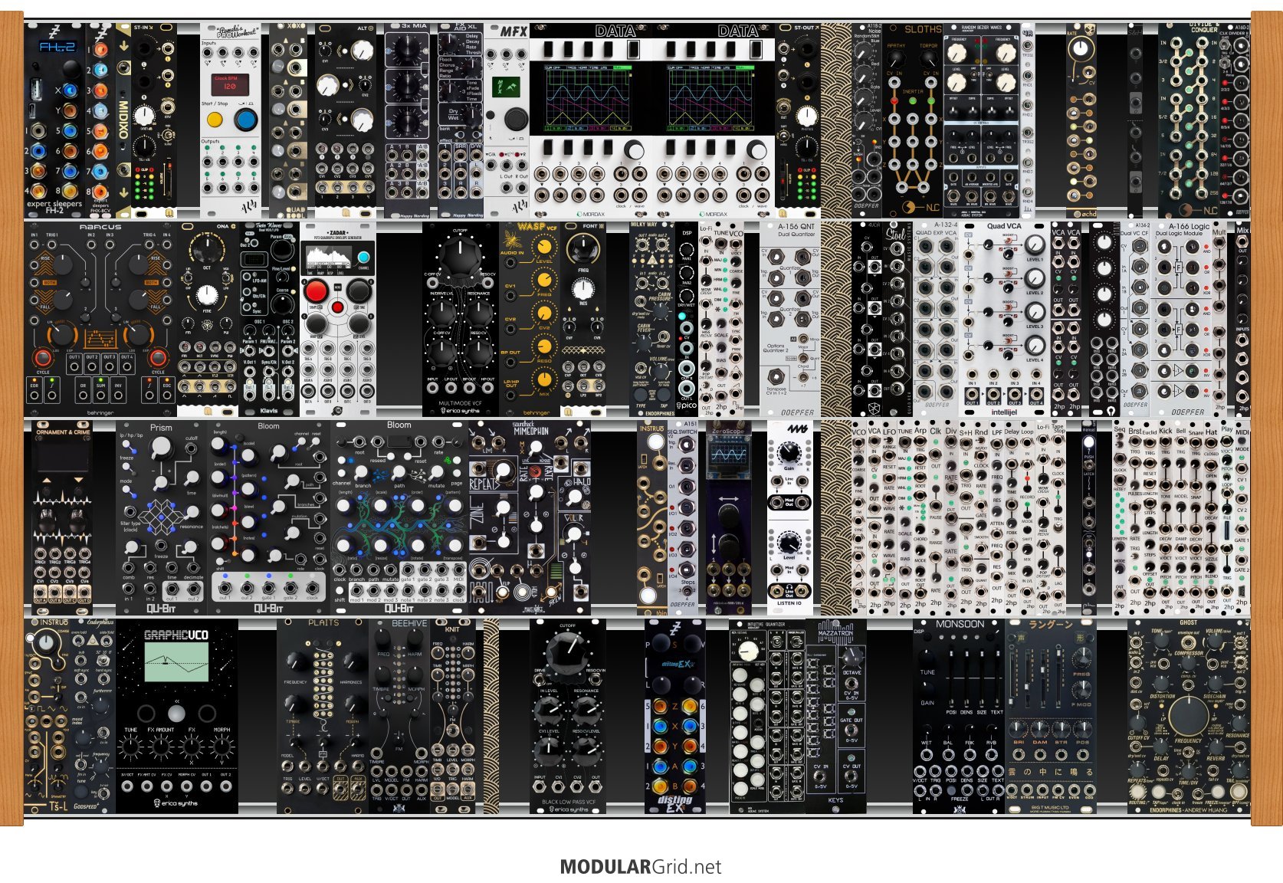Click the ZeroScope waveform display
Image resolution: width=1283 pixels, height=883 pixels.
point(728,455)
